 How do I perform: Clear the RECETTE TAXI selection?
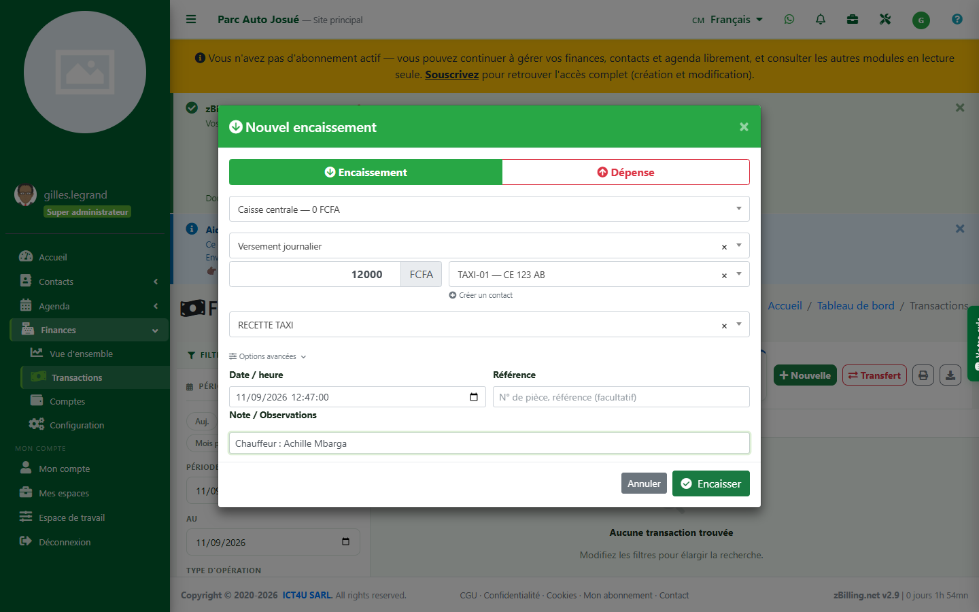(724, 326)
